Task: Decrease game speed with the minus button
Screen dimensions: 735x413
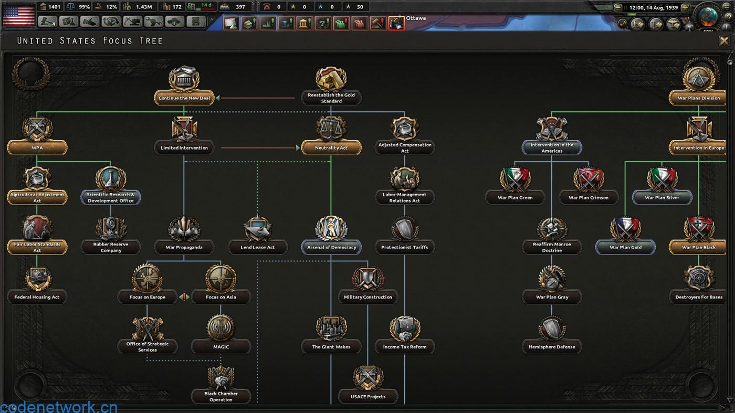Action: 618,8
